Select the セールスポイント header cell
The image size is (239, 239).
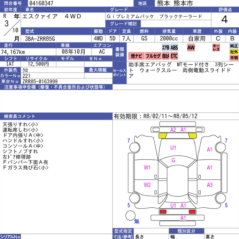pyautogui.click(x=119, y=72)
